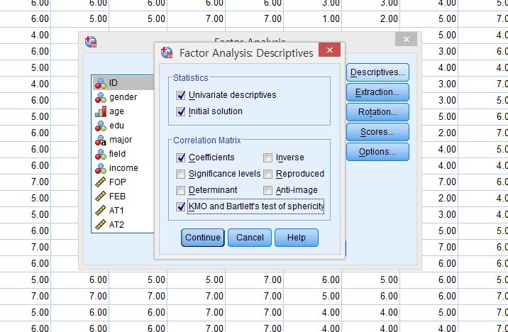This screenshot has width=508, height=332.
Task: Select the major variable name
Action: click(121, 140)
